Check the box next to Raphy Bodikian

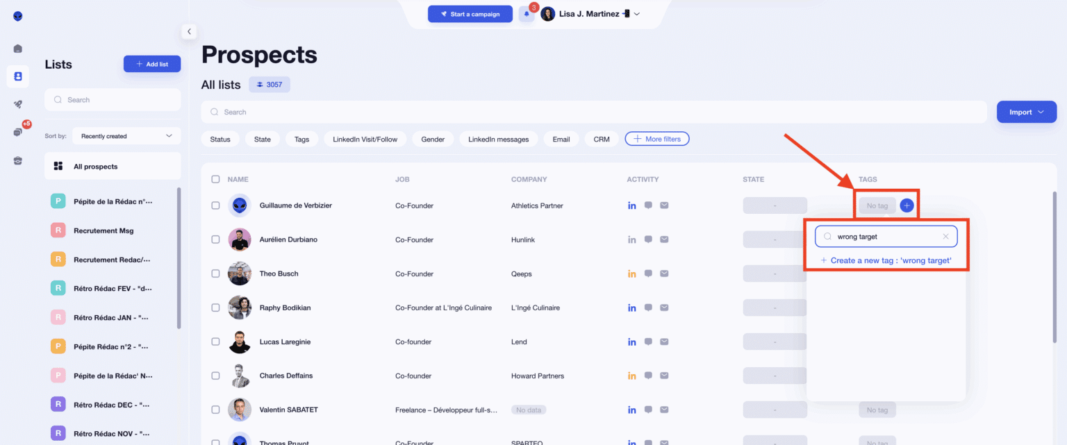(215, 308)
